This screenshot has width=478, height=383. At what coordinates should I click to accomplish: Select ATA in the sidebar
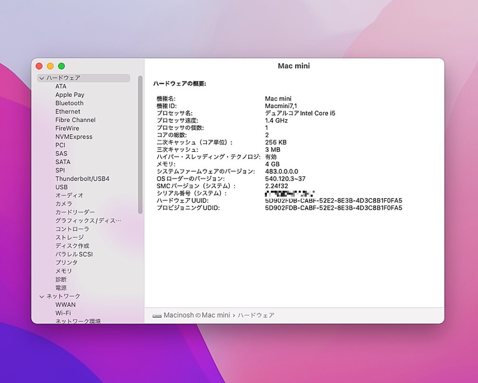click(x=61, y=87)
